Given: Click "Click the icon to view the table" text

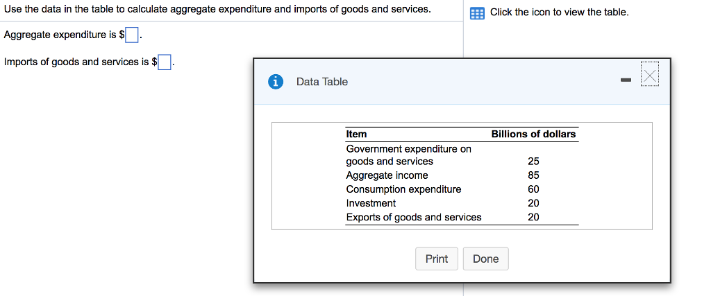Looking at the screenshot, I should [x=559, y=12].
